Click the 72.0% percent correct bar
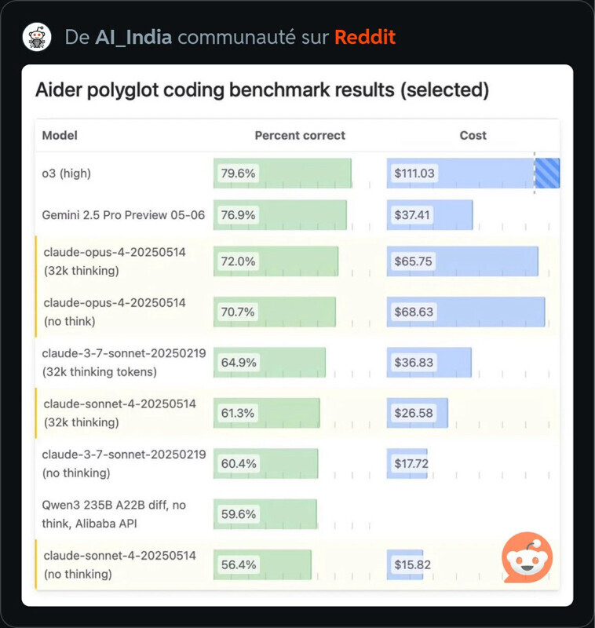Viewport: 595px width, 628px height. (276, 261)
